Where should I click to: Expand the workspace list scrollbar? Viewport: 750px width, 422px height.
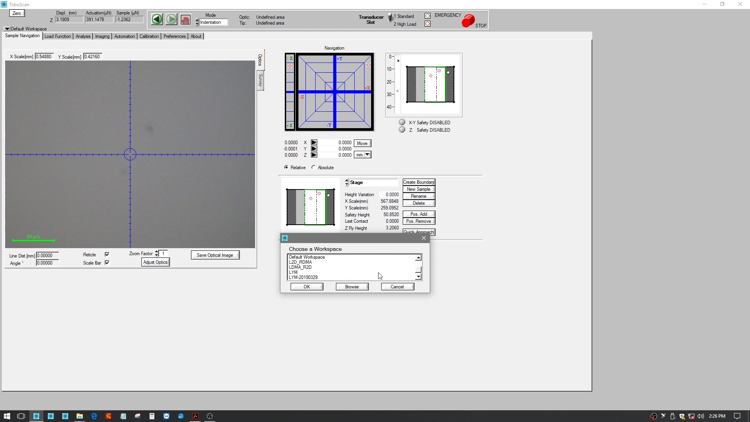(x=418, y=277)
